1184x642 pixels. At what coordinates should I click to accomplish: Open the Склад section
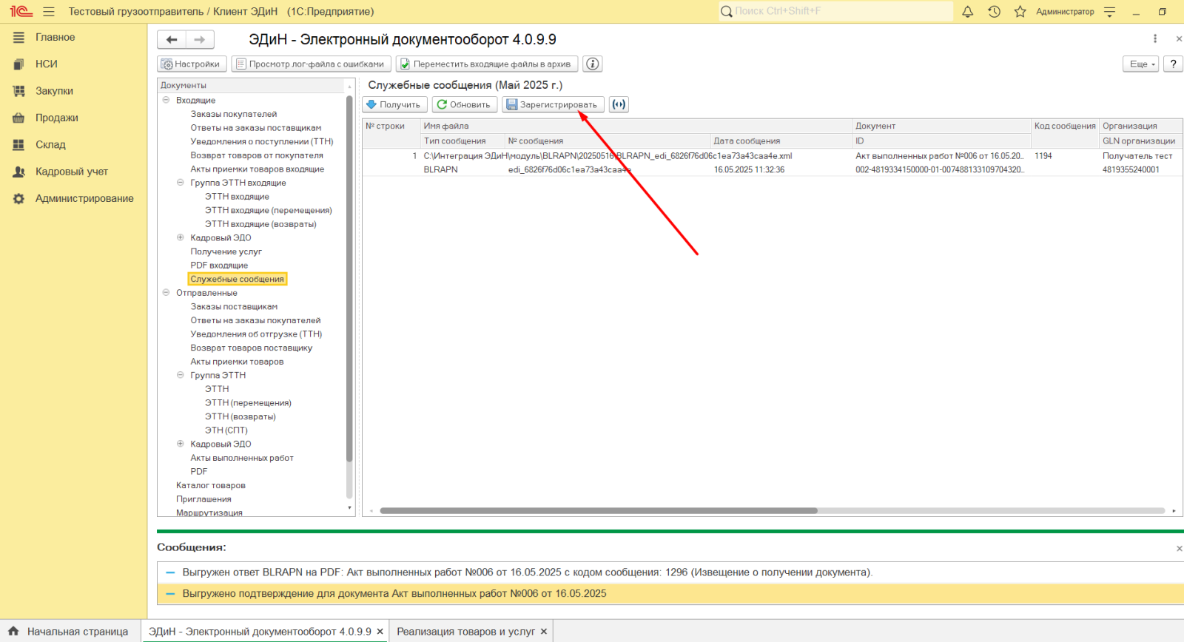(50, 145)
